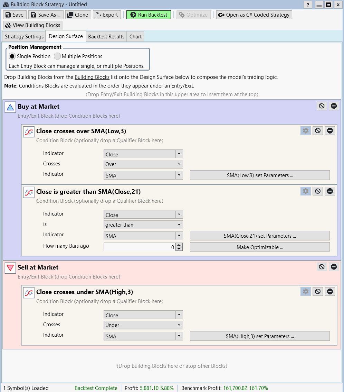Viewport: 344px width, 392px height.
Task: Click the Run Backtest button
Action: (149, 15)
